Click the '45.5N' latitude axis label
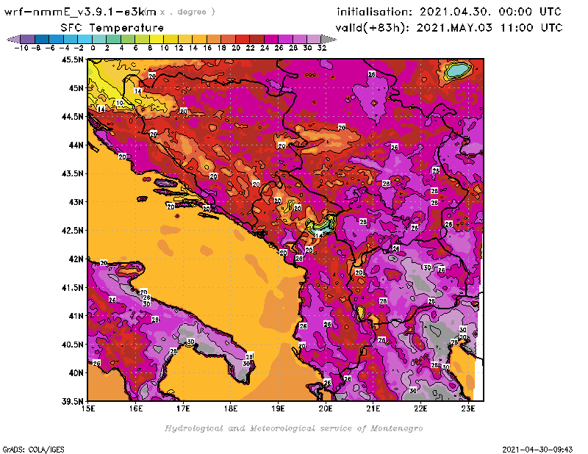Screen dimensions: 588x454 [72, 60]
